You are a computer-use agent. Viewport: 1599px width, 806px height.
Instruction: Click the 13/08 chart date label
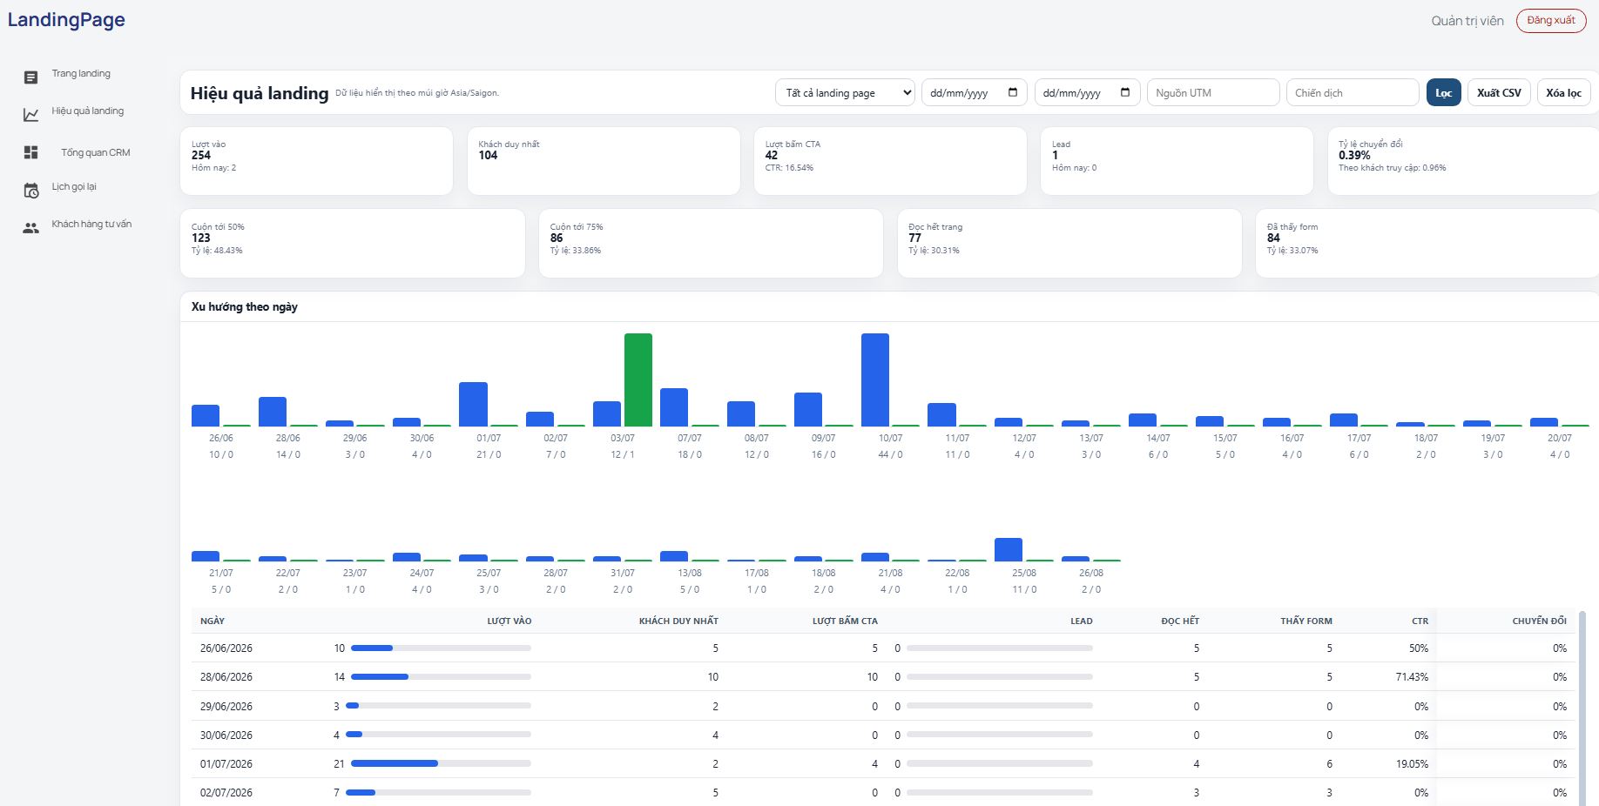pyautogui.click(x=690, y=573)
